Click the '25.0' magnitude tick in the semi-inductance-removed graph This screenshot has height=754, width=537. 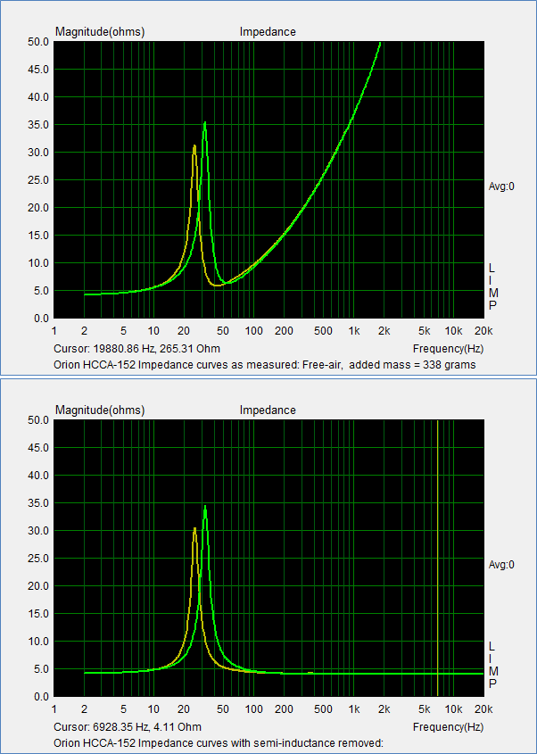[x=39, y=559]
